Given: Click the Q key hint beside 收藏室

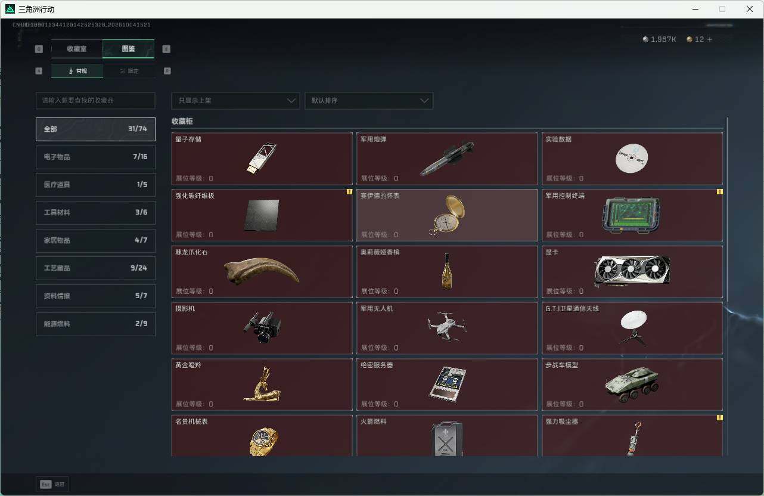Looking at the screenshot, I should [39, 49].
